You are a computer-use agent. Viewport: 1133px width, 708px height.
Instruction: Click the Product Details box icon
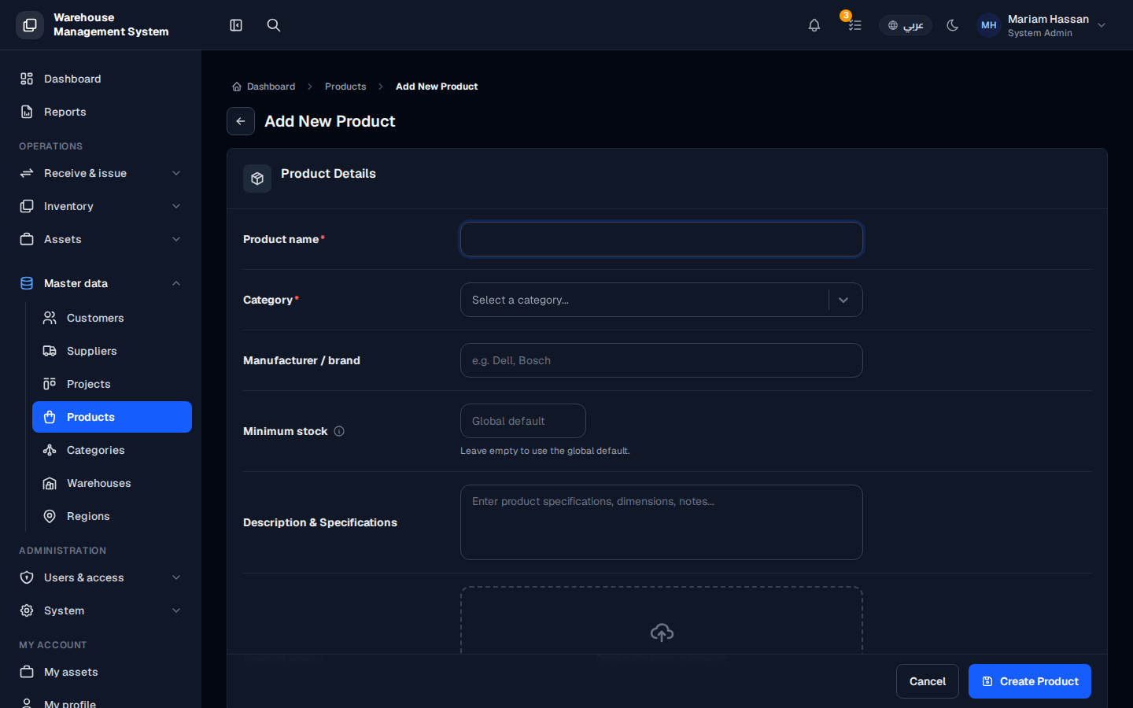[x=257, y=179]
